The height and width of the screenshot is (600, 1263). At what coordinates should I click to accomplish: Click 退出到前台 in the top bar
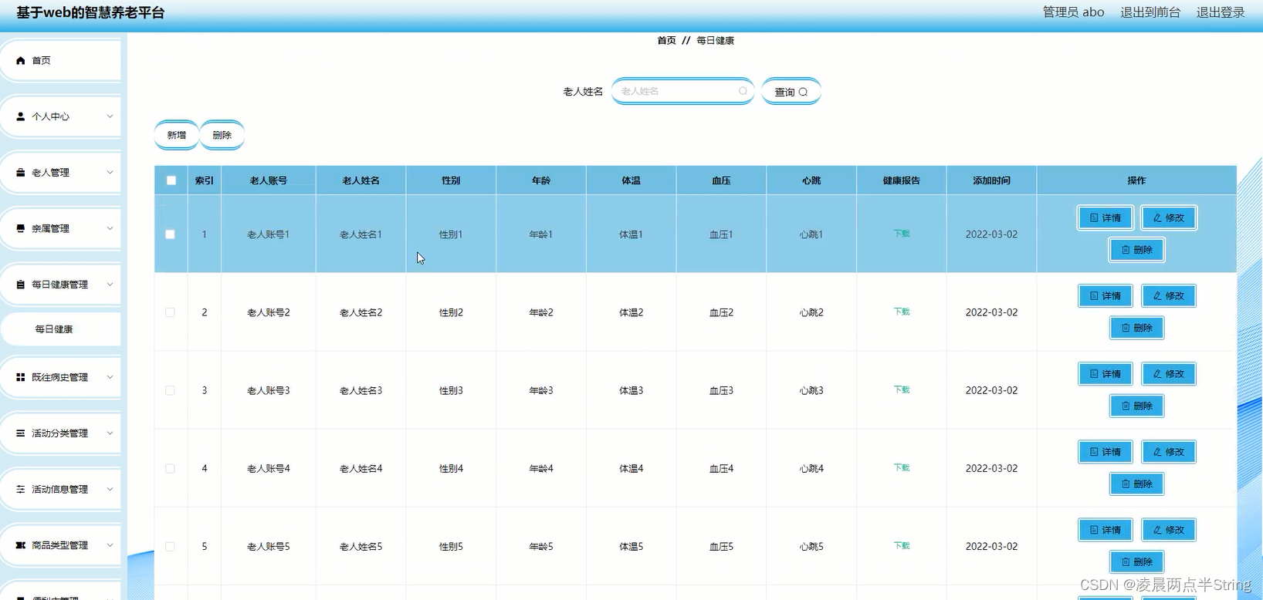(x=1150, y=12)
